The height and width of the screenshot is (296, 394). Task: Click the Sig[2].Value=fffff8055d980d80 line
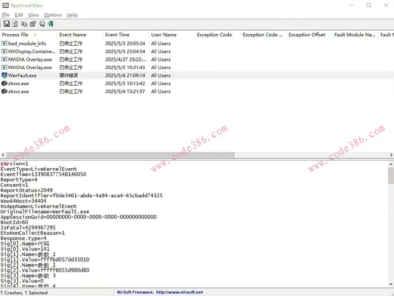[45, 270]
